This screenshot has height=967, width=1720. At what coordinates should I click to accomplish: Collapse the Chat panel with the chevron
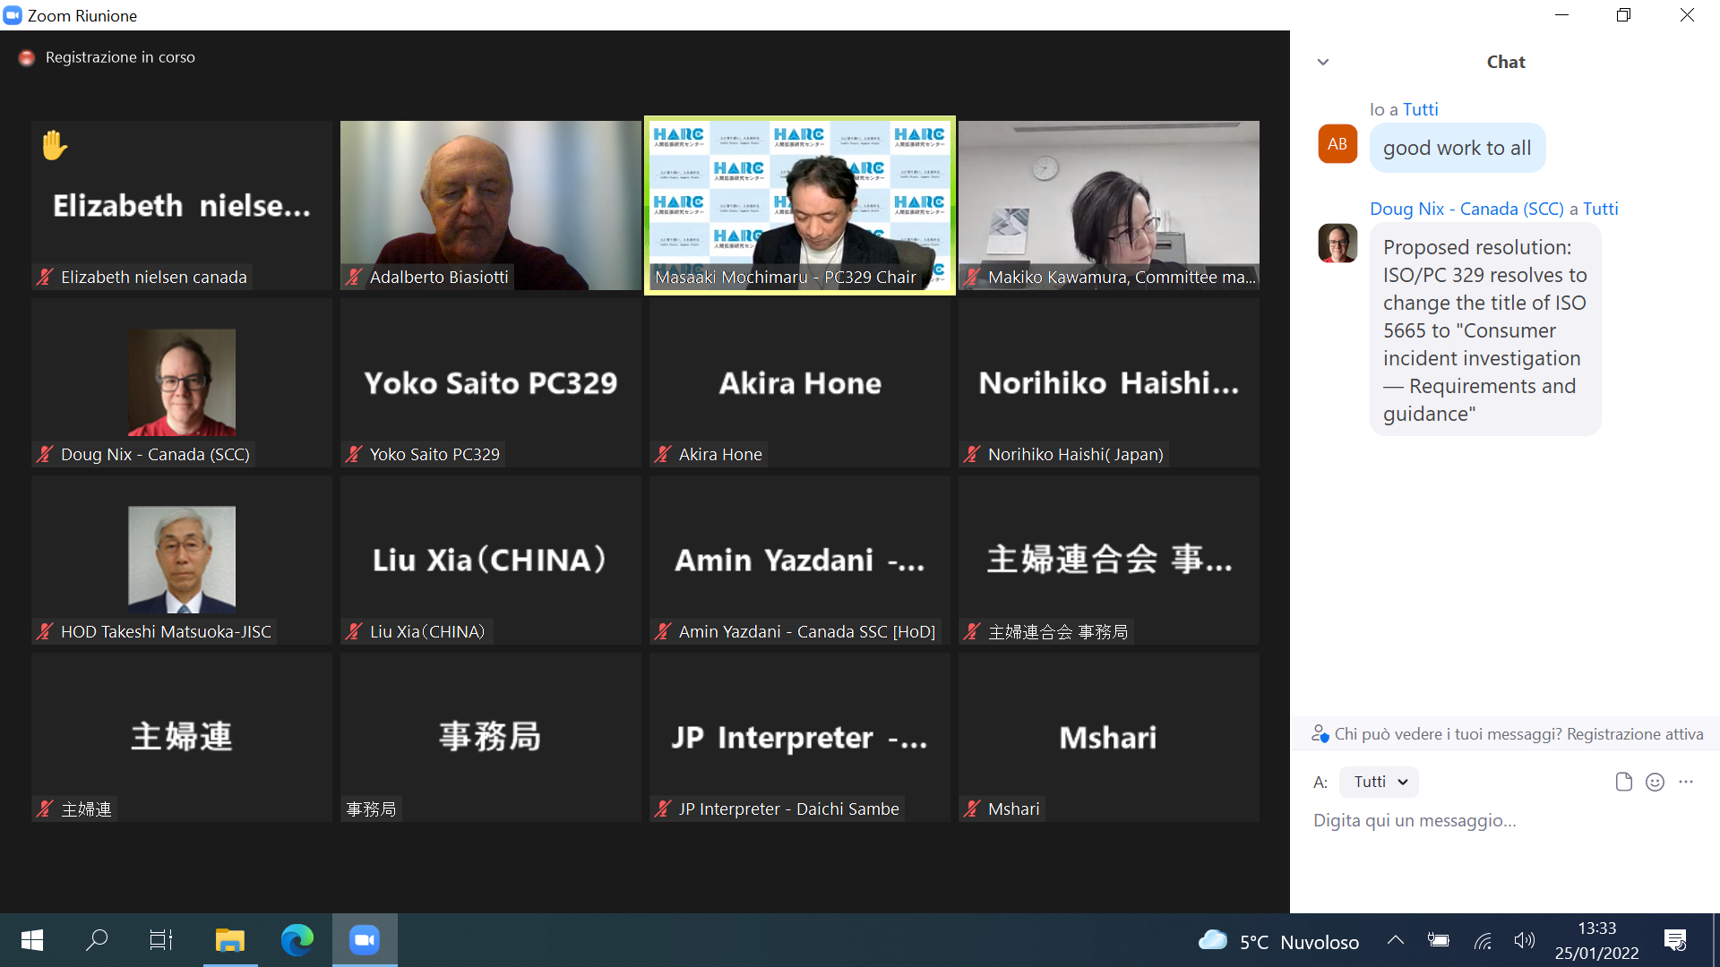click(1323, 62)
